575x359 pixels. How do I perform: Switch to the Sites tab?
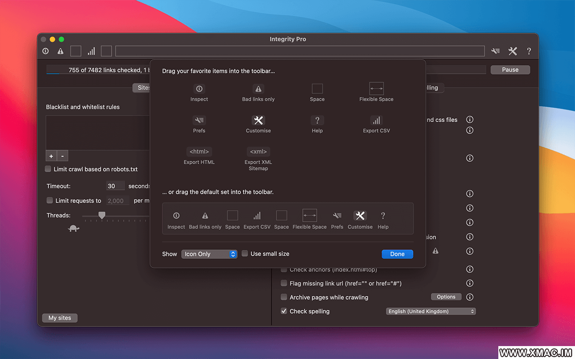142,88
